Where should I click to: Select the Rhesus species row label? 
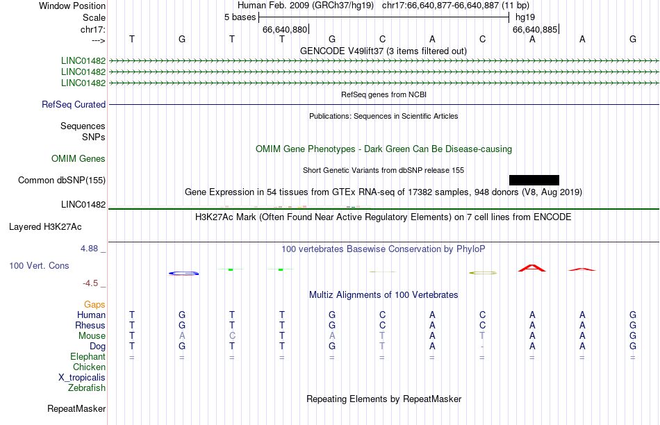pyautogui.click(x=90, y=325)
